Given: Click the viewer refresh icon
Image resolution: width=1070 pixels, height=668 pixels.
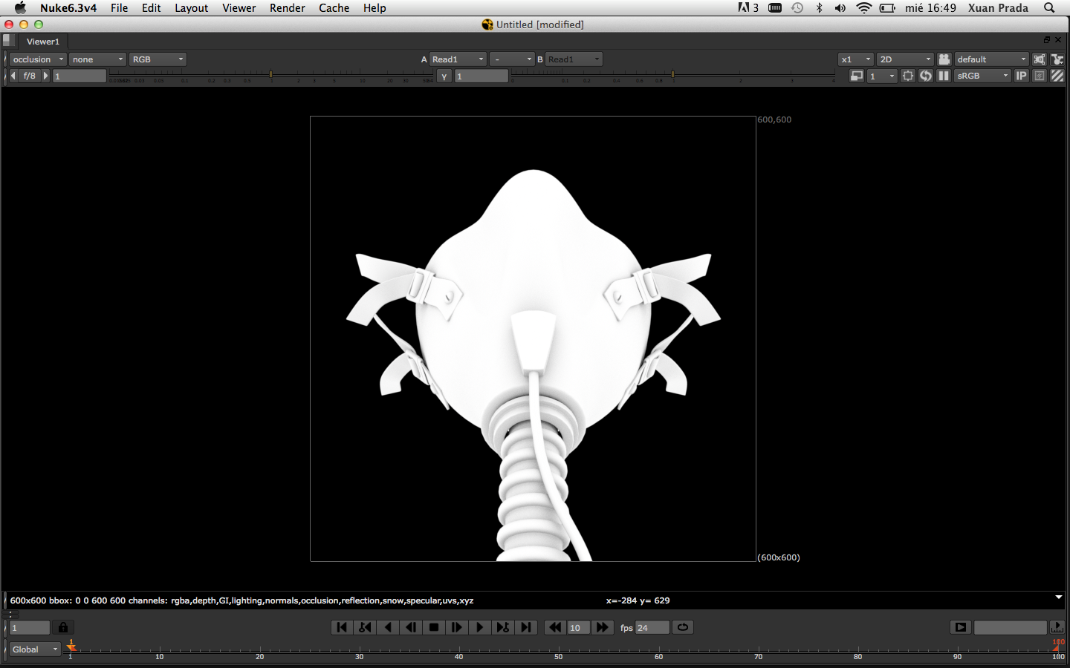Looking at the screenshot, I should [x=926, y=76].
